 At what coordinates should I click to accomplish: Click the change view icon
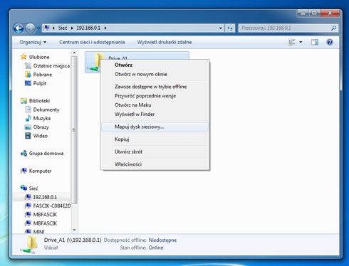click(x=292, y=42)
